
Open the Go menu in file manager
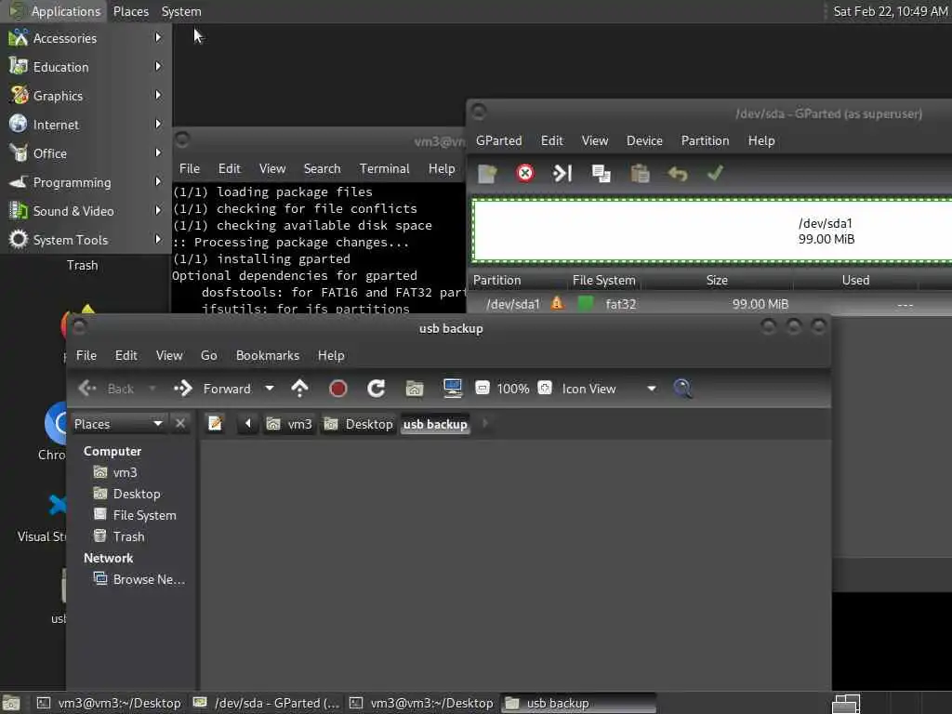pos(209,355)
